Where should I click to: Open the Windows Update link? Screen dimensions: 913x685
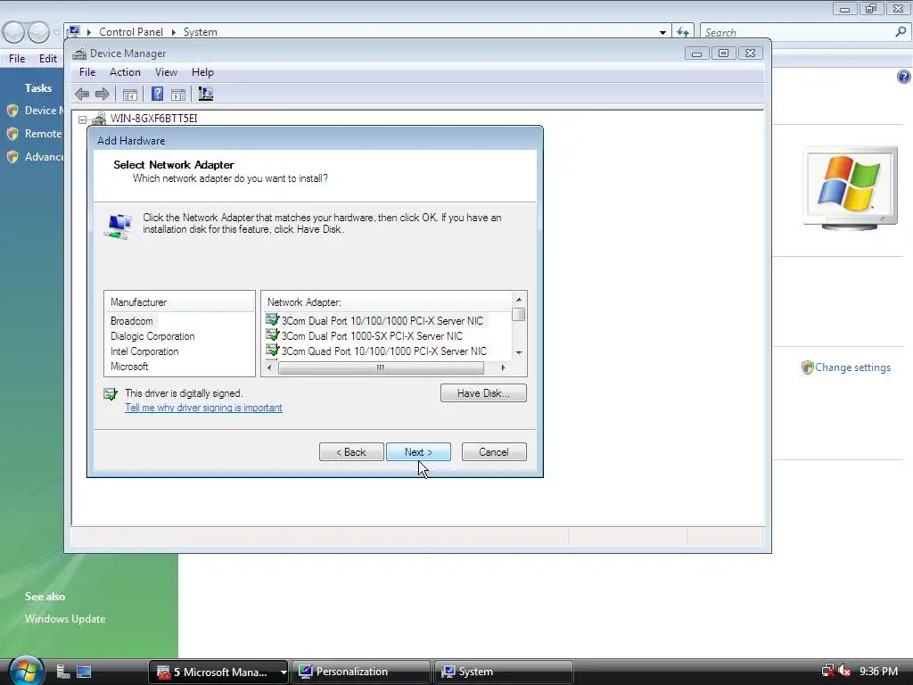click(65, 619)
